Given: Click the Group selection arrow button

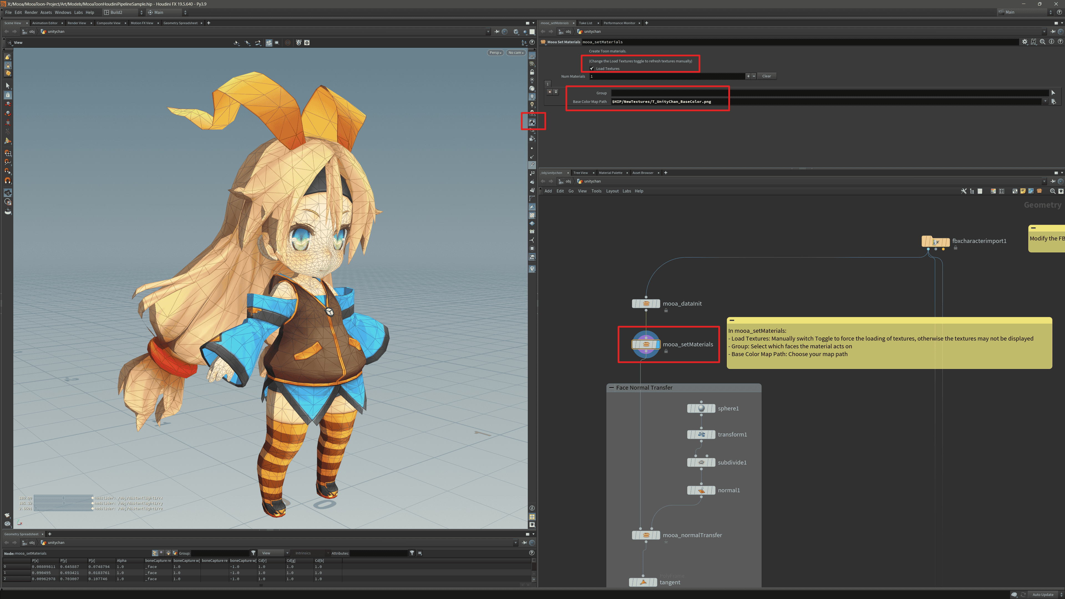Looking at the screenshot, I should 1053,93.
